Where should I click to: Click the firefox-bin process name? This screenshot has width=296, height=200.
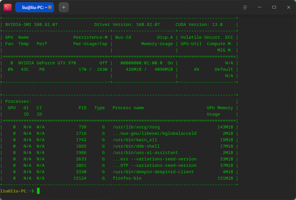[x=127, y=178]
